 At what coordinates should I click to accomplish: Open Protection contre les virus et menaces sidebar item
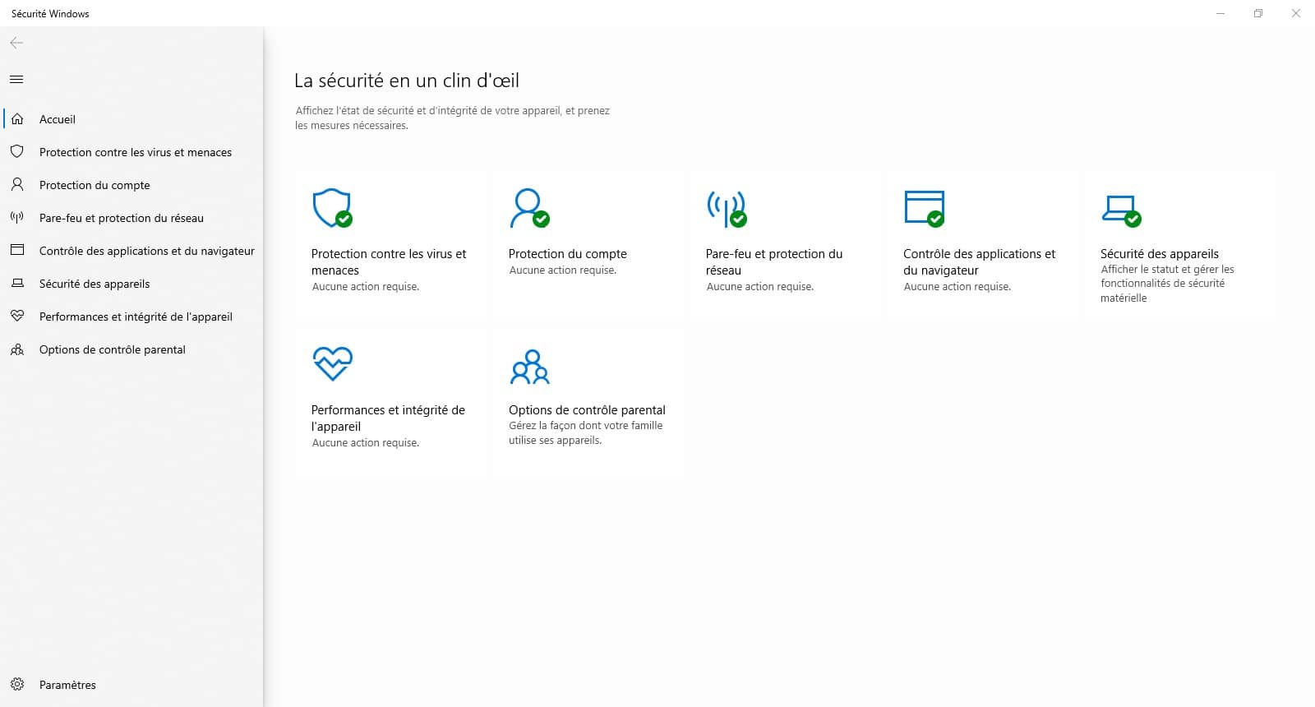pyautogui.click(x=131, y=152)
